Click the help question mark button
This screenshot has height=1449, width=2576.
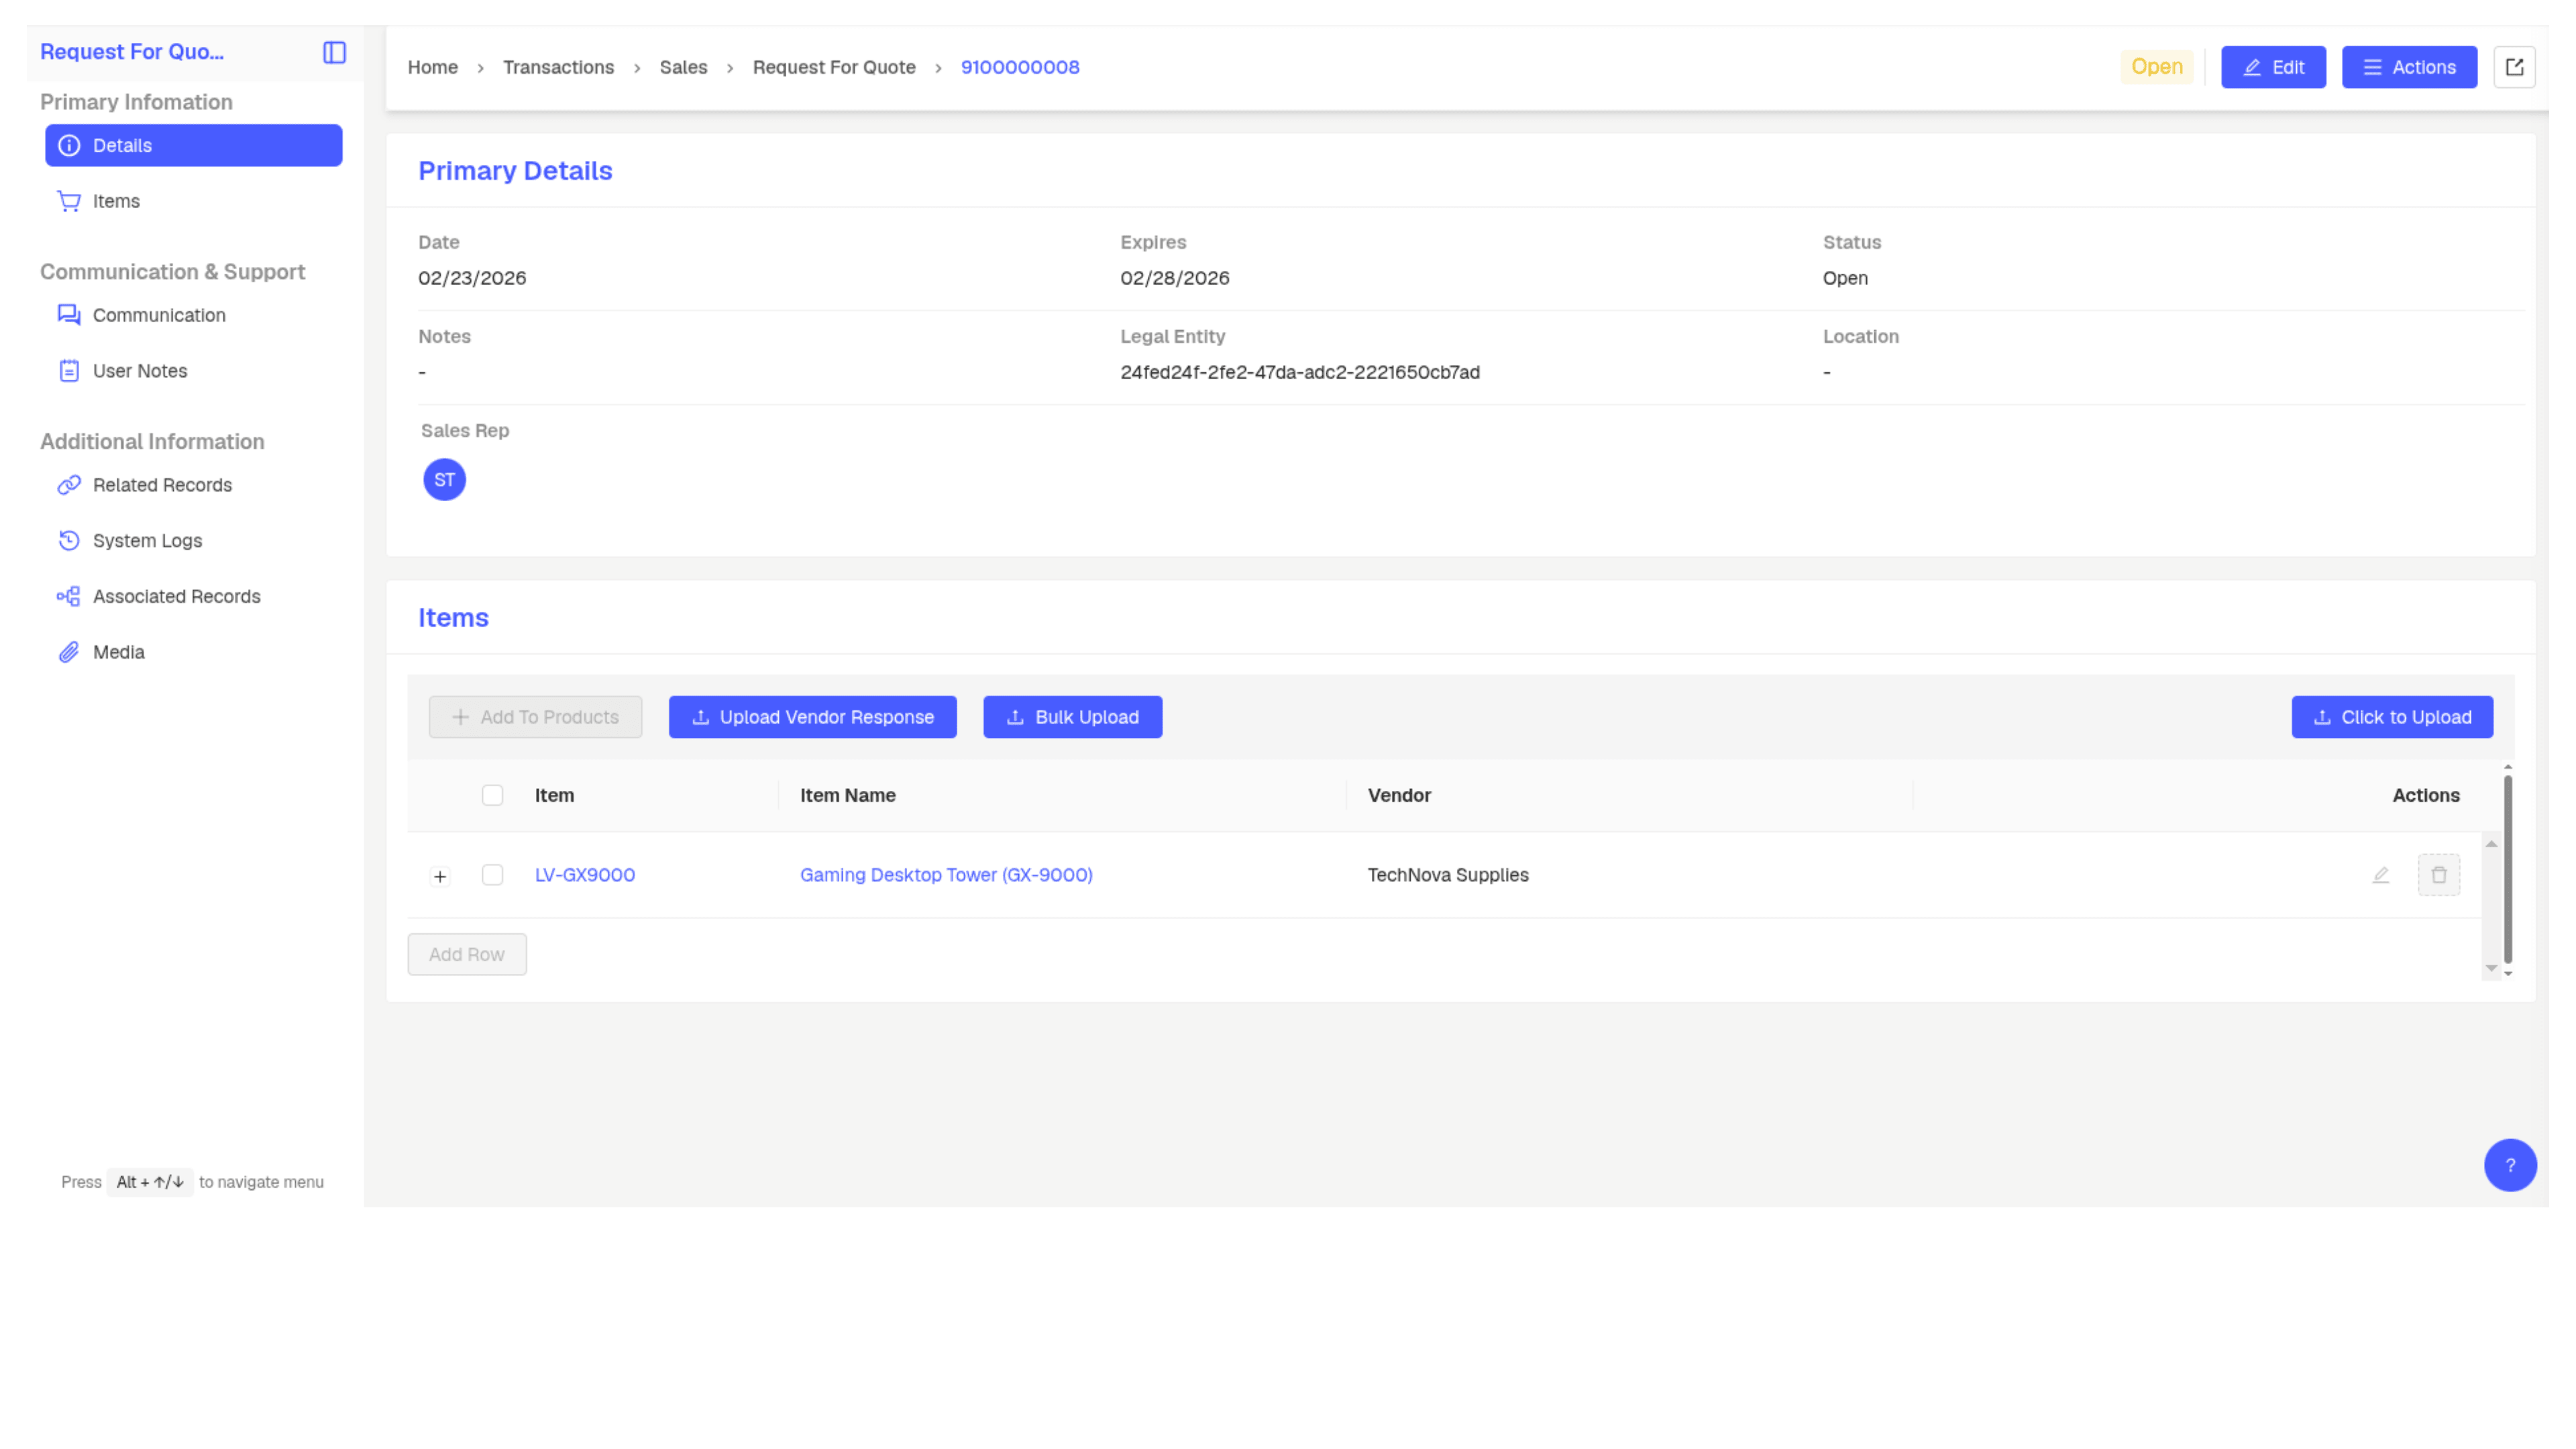[2510, 1165]
